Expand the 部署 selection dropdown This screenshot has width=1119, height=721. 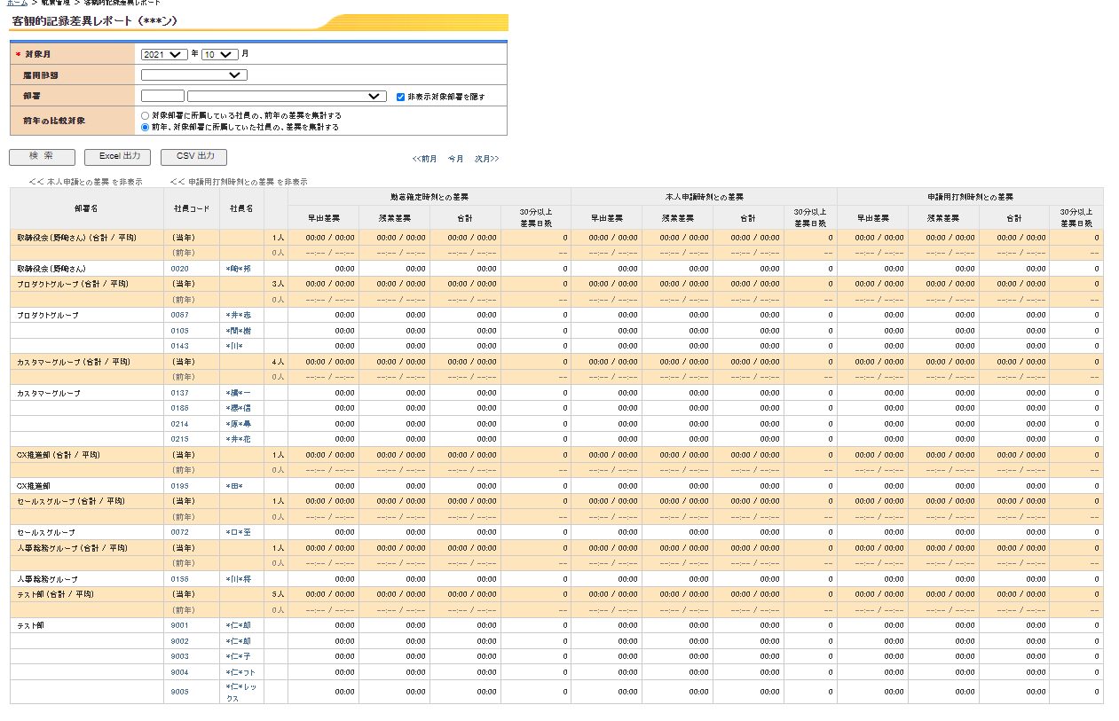[288, 96]
